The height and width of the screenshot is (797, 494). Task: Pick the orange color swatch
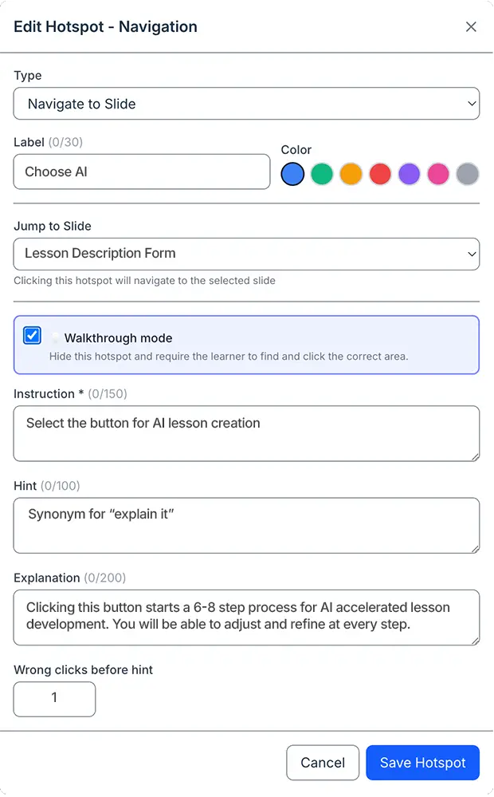click(x=351, y=173)
